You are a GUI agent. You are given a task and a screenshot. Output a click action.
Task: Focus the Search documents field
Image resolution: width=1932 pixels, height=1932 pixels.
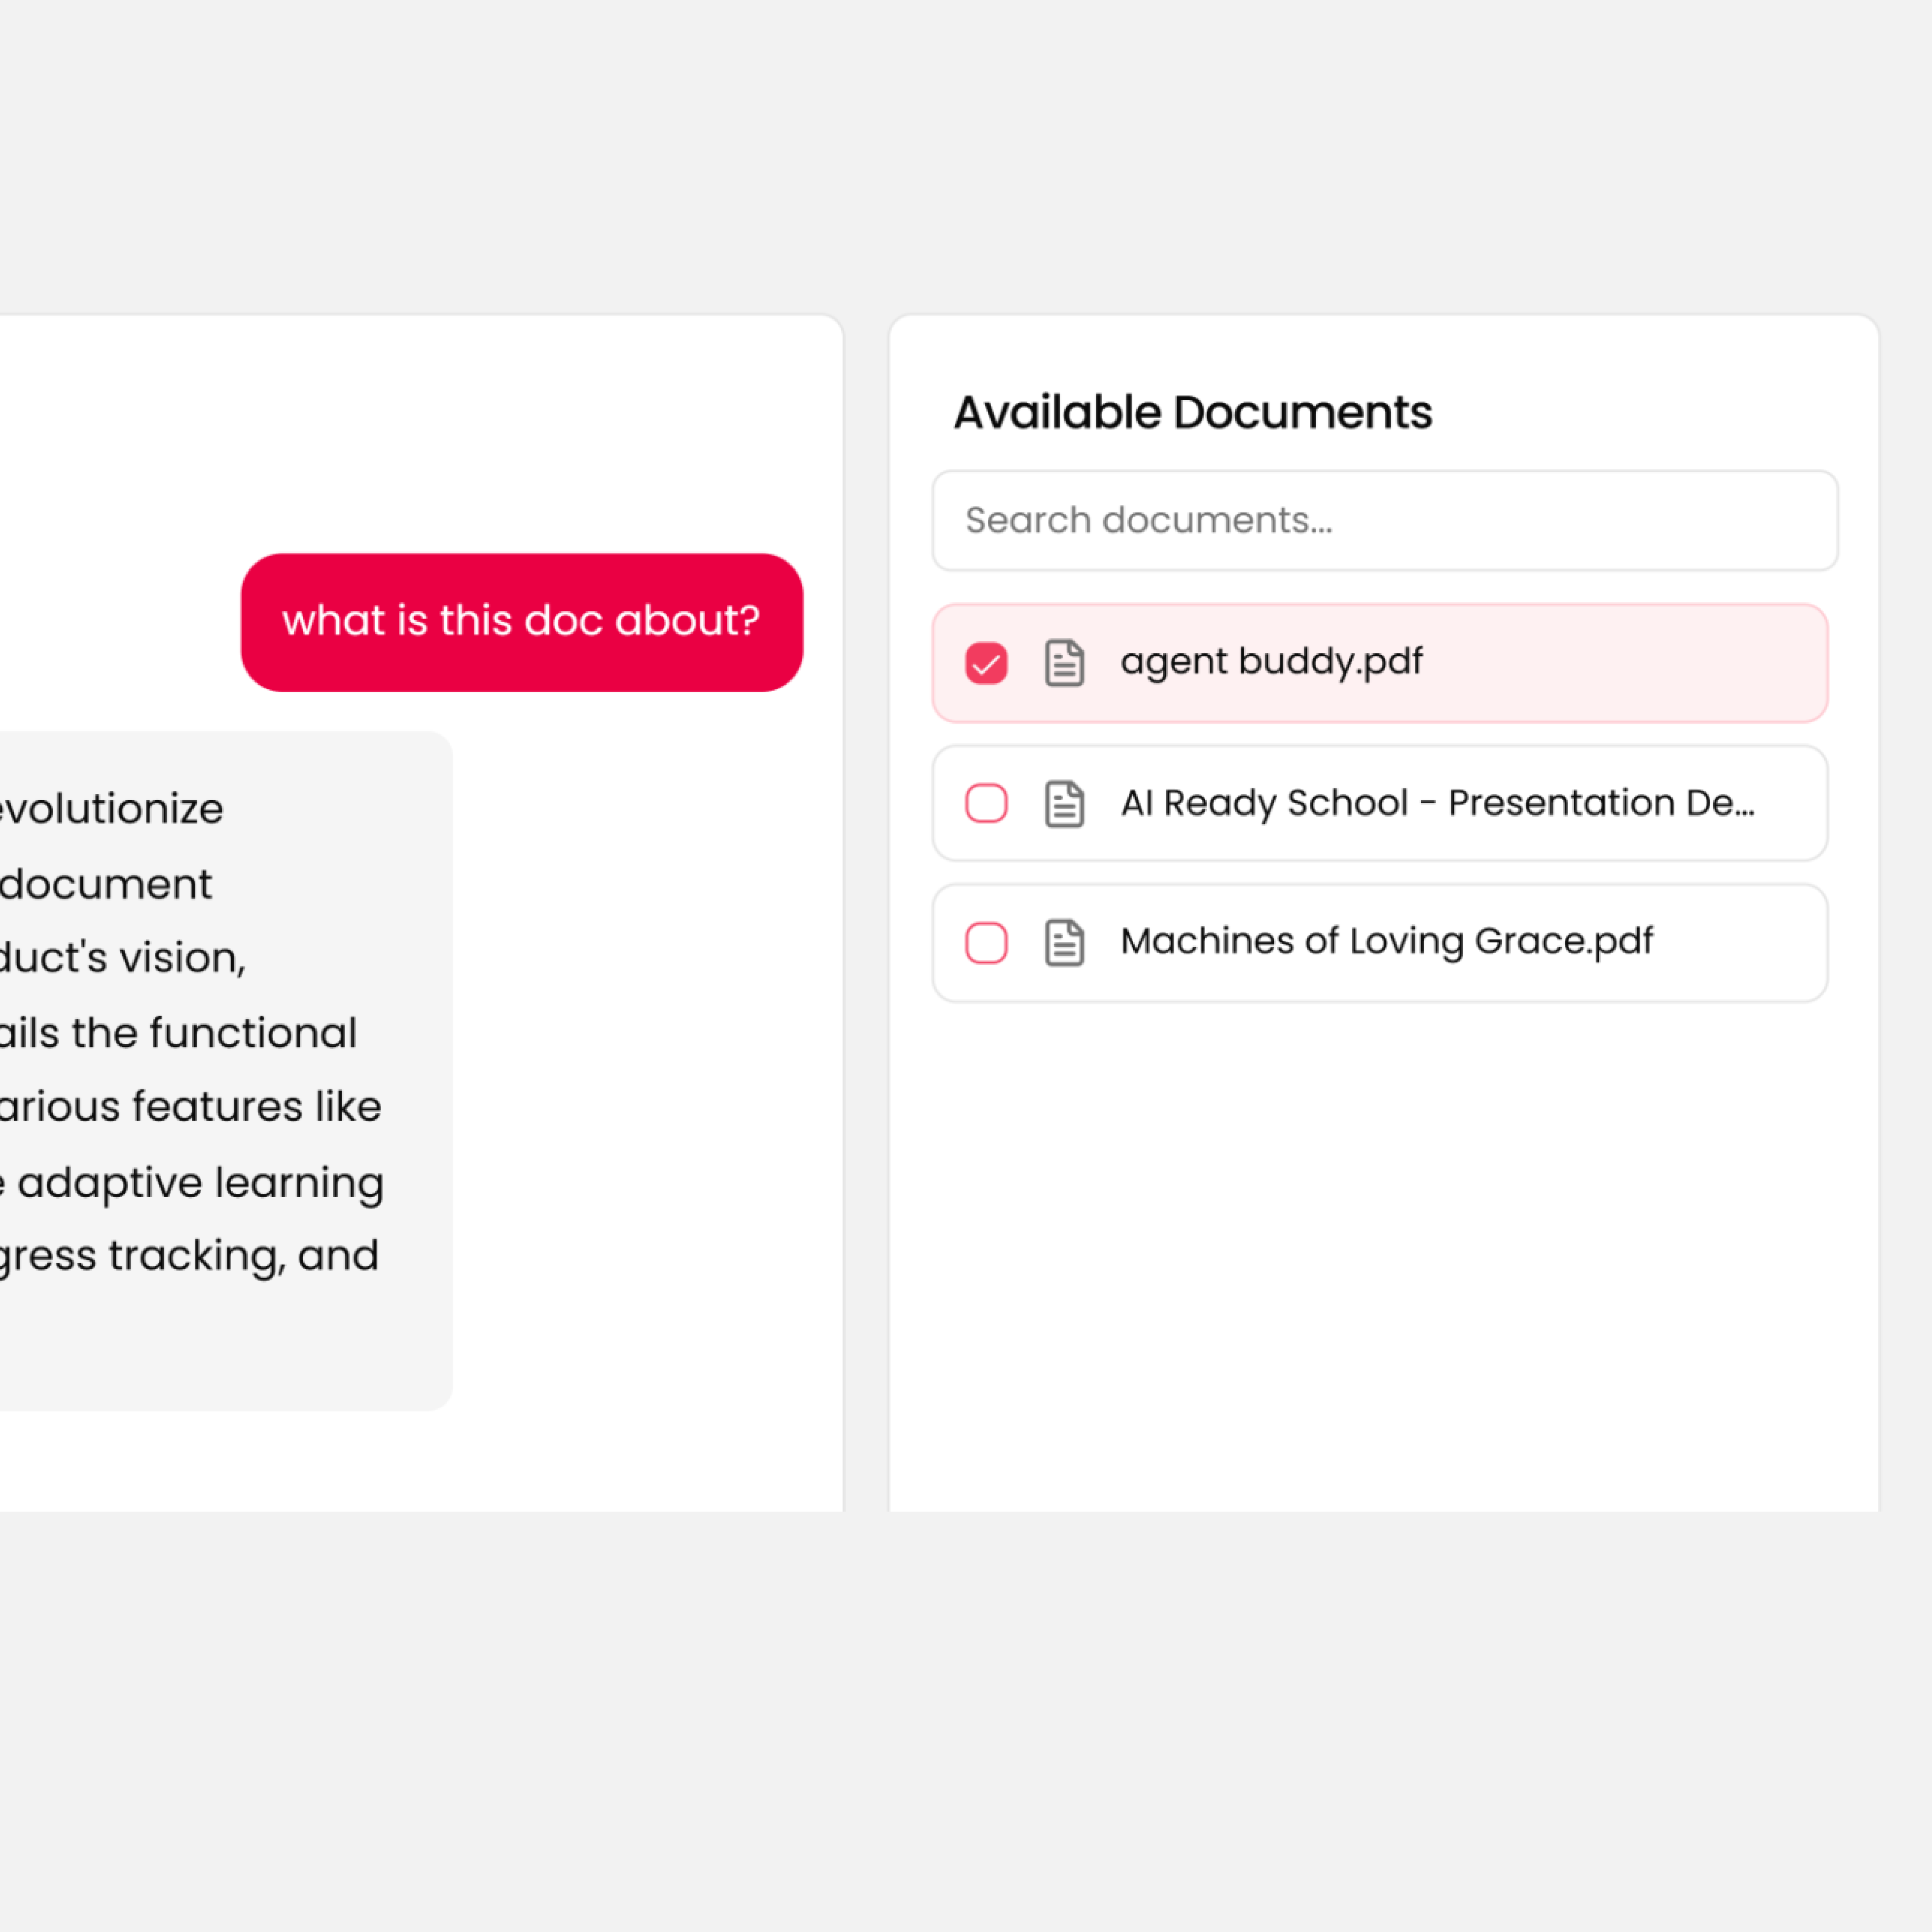point(1384,521)
